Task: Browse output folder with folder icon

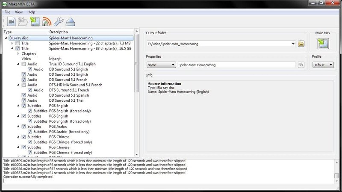Action: [x=301, y=44]
